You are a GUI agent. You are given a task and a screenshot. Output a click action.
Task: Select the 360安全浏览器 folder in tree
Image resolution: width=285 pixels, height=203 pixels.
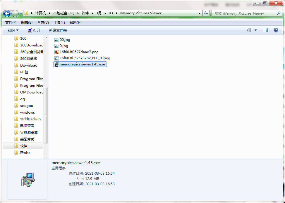click(x=29, y=52)
